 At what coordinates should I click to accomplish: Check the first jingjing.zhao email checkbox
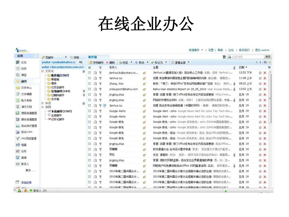(89, 95)
